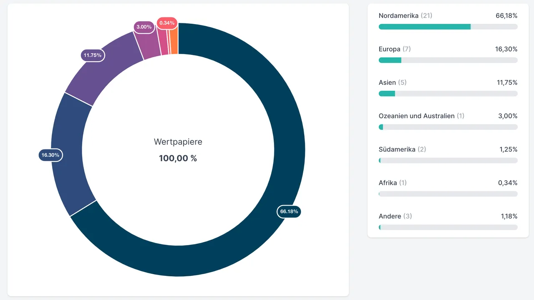This screenshot has width=534, height=300.
Task: Click the Südamerika progress bar
Action: pos(448,160)
